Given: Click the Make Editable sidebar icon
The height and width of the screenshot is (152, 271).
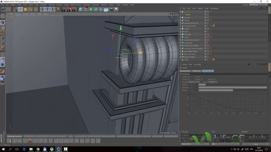Looking at the screenshot, I should tap(3, 16).
